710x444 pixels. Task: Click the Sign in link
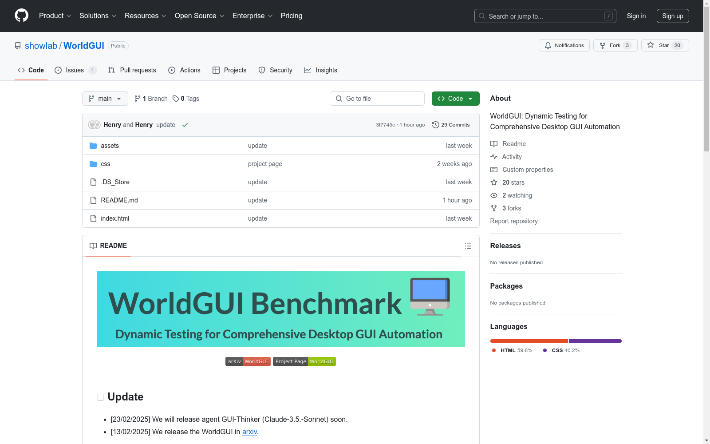636,16
